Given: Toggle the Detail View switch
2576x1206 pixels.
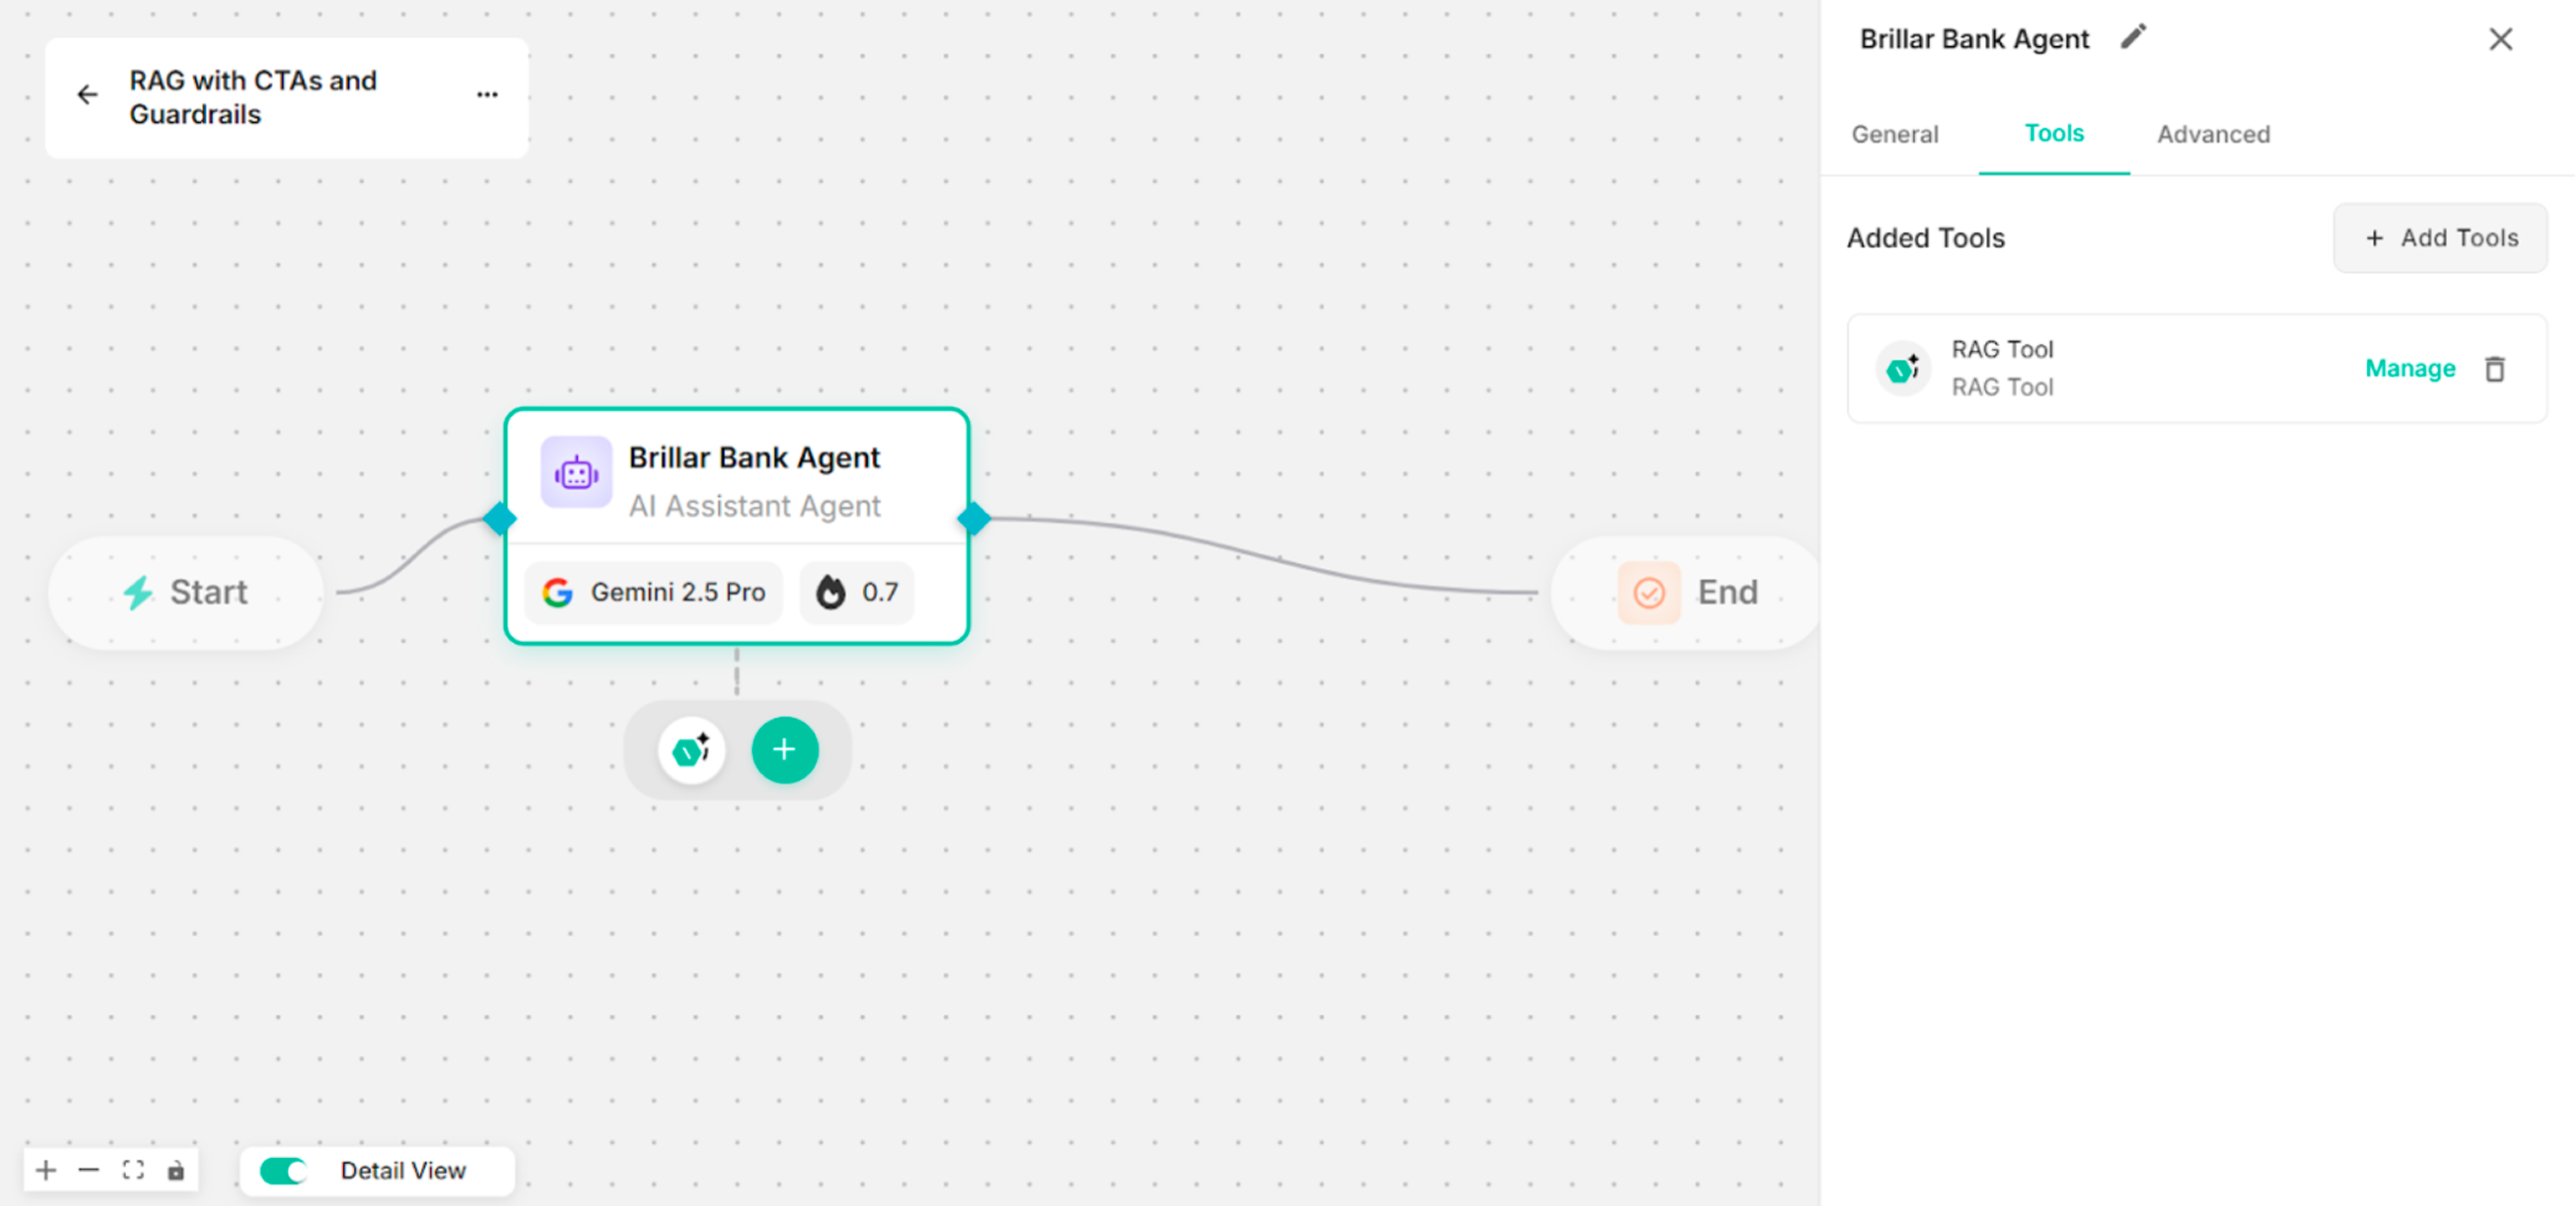Looking at the screenshot, I should pyautogui.click(x=282, y=1171).
